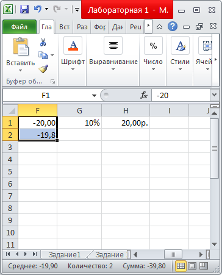Go to first sheet tab arrow

click(8, 254)
